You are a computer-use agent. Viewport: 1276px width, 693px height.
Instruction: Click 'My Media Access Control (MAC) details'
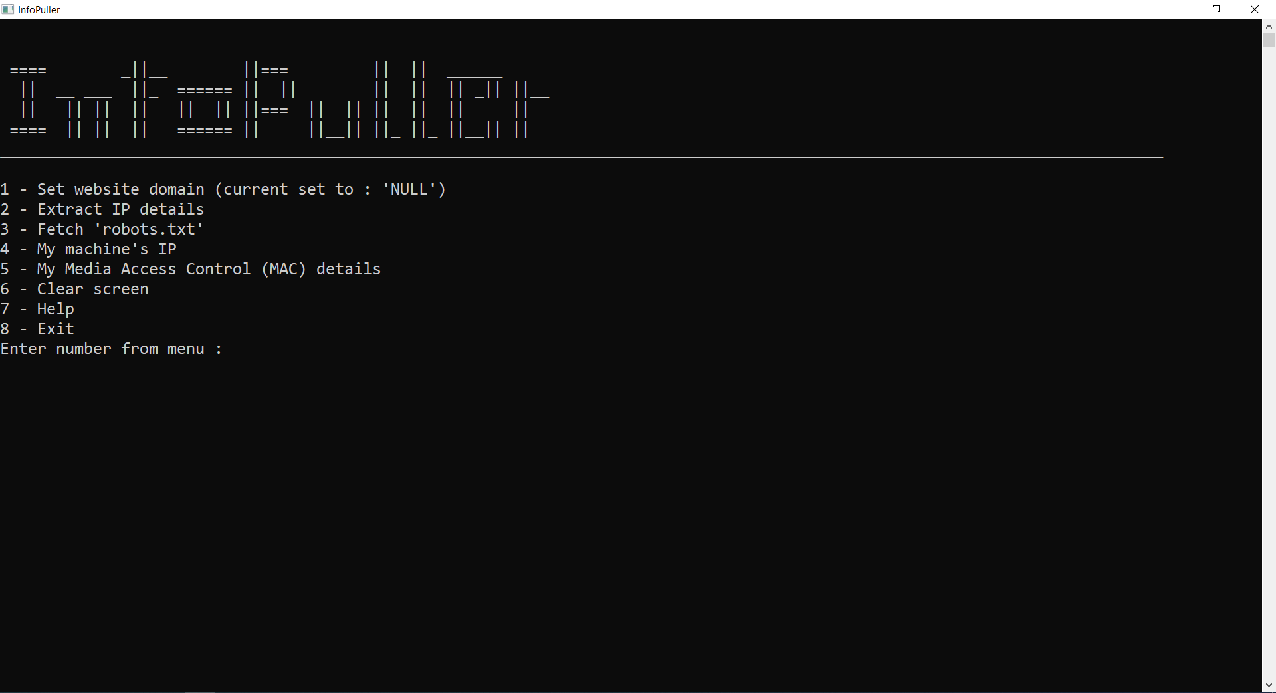(191, 269)
